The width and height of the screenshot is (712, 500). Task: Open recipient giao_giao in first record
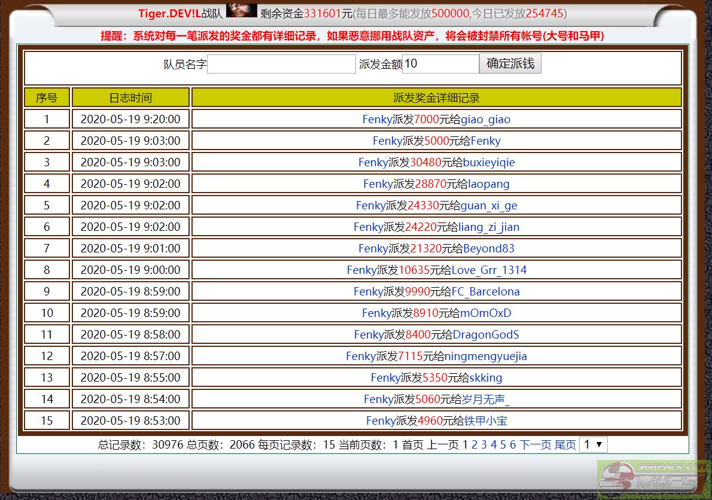click(x=485, y=119)
